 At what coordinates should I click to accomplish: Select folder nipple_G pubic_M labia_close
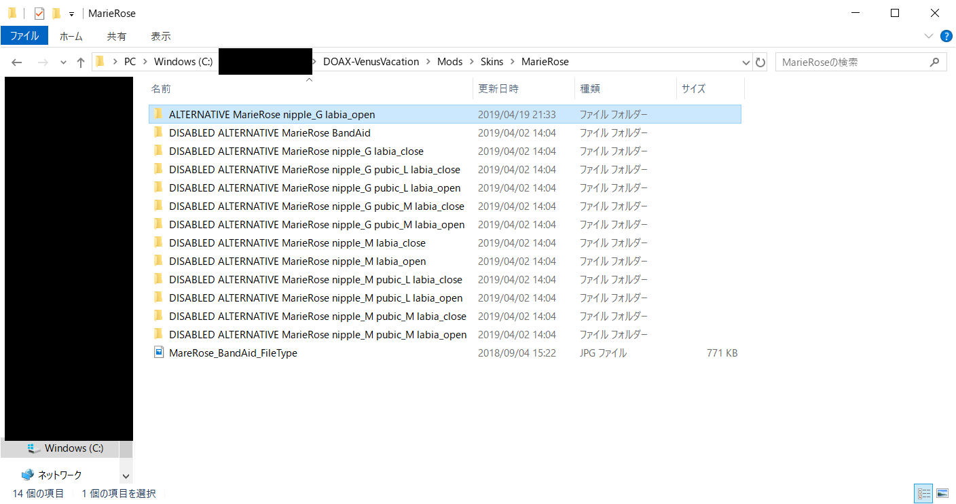pos(445,206)
